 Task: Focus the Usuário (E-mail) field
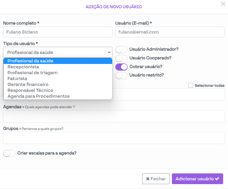click(x=170, y=32)
